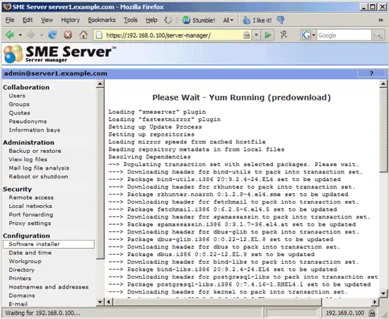This screenshot has width=389, height=319.
Task: Click the Google search magnifier button
Action: click(378, 35)
